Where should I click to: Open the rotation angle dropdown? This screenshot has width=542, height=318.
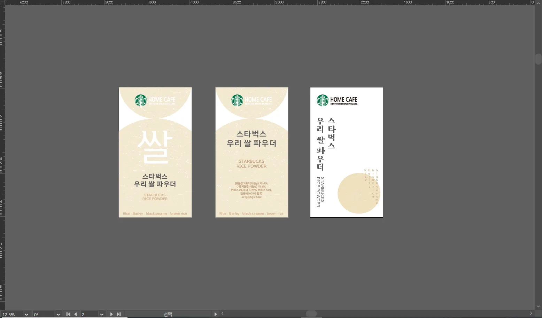click(x=58, y=315)
